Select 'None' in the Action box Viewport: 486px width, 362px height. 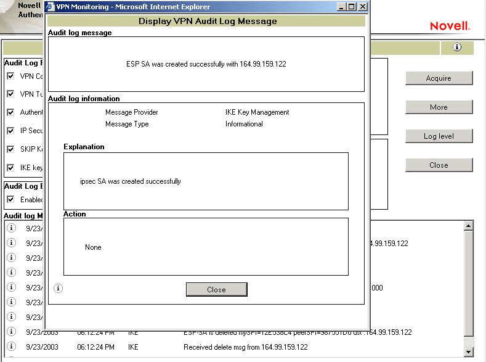tap(93, 247)
